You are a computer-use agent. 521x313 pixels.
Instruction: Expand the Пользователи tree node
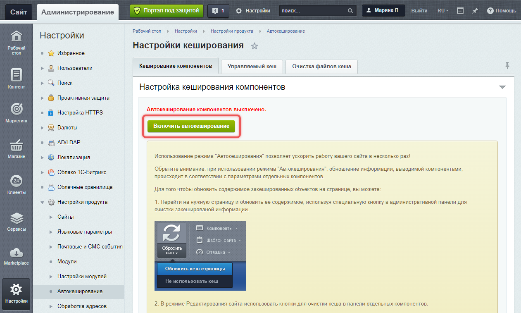click(x=42, y=68)
